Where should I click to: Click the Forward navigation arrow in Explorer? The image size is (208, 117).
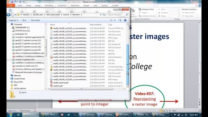(x=13, y=15)
